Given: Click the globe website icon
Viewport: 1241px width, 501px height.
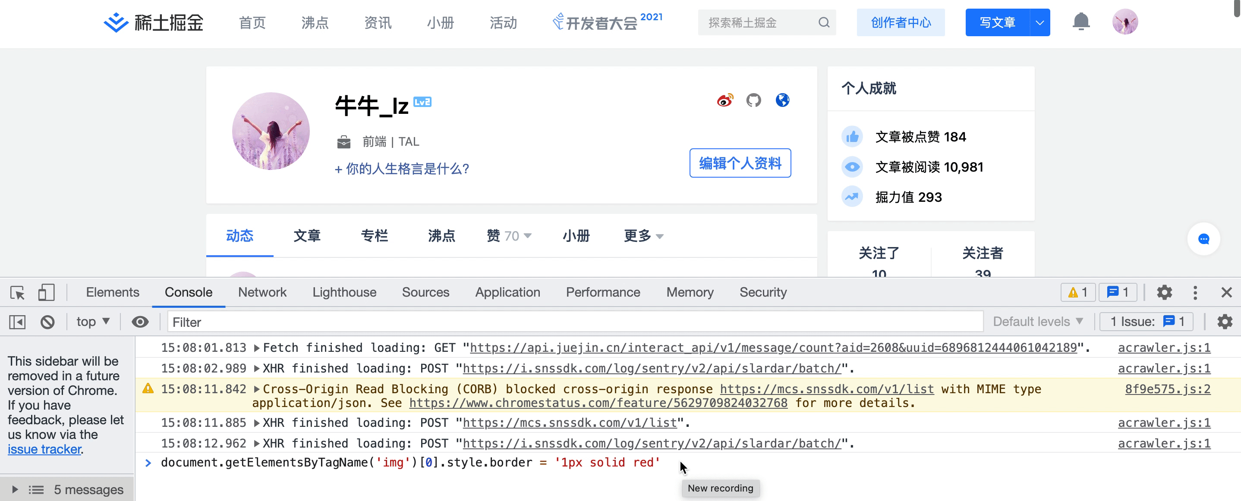Looking at the screenshot, I should 782,100.
